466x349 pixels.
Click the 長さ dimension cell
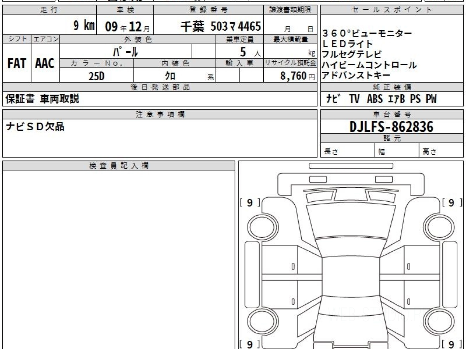(x=348, y=150)
